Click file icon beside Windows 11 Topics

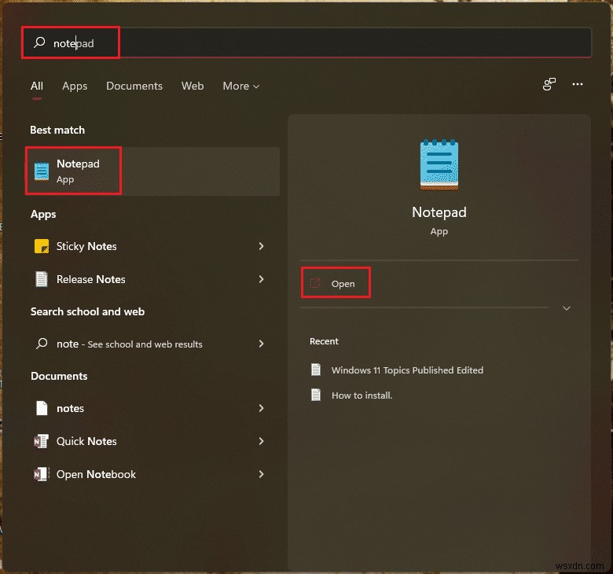click(316, 370)
